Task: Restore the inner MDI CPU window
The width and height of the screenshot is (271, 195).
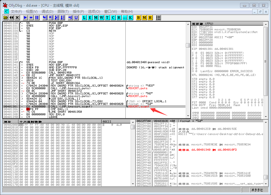Action: coord(260,12)
